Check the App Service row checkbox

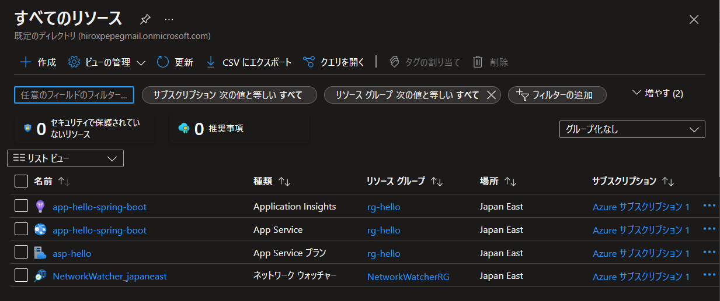point(21,229)
